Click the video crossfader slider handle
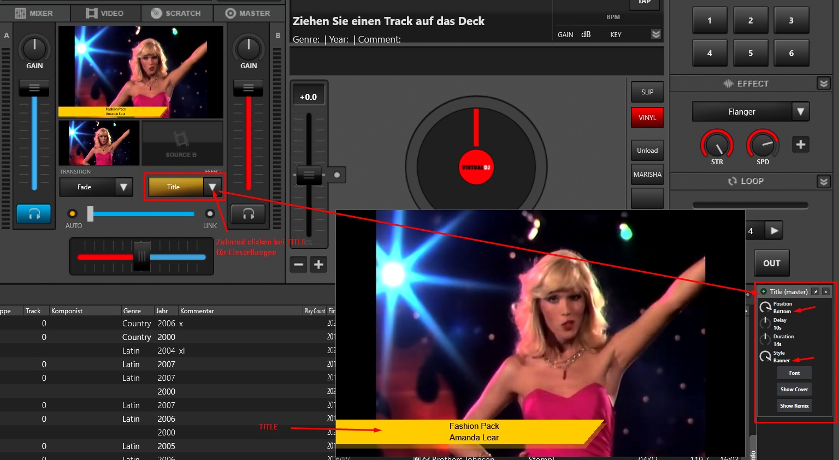The width and height of the screenshot is (839, 460). 91,214
